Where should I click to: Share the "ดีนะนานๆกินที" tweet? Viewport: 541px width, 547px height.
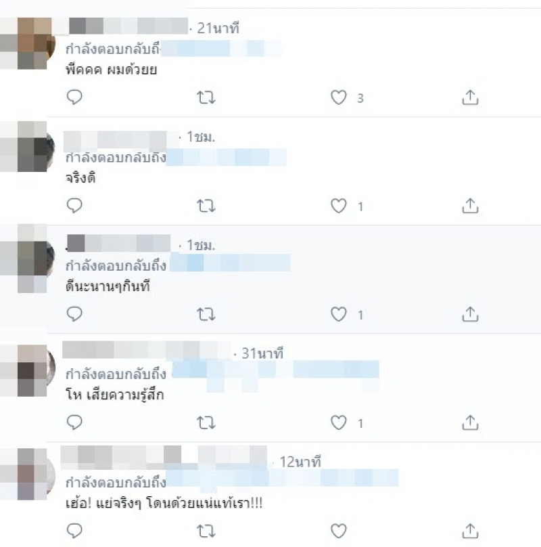coord(470,314)
